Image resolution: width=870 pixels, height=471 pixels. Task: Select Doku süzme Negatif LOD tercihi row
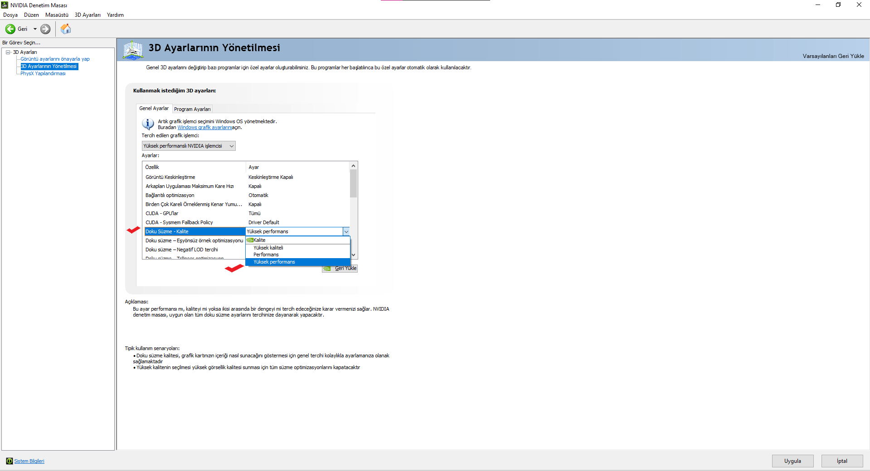[194, 250]
